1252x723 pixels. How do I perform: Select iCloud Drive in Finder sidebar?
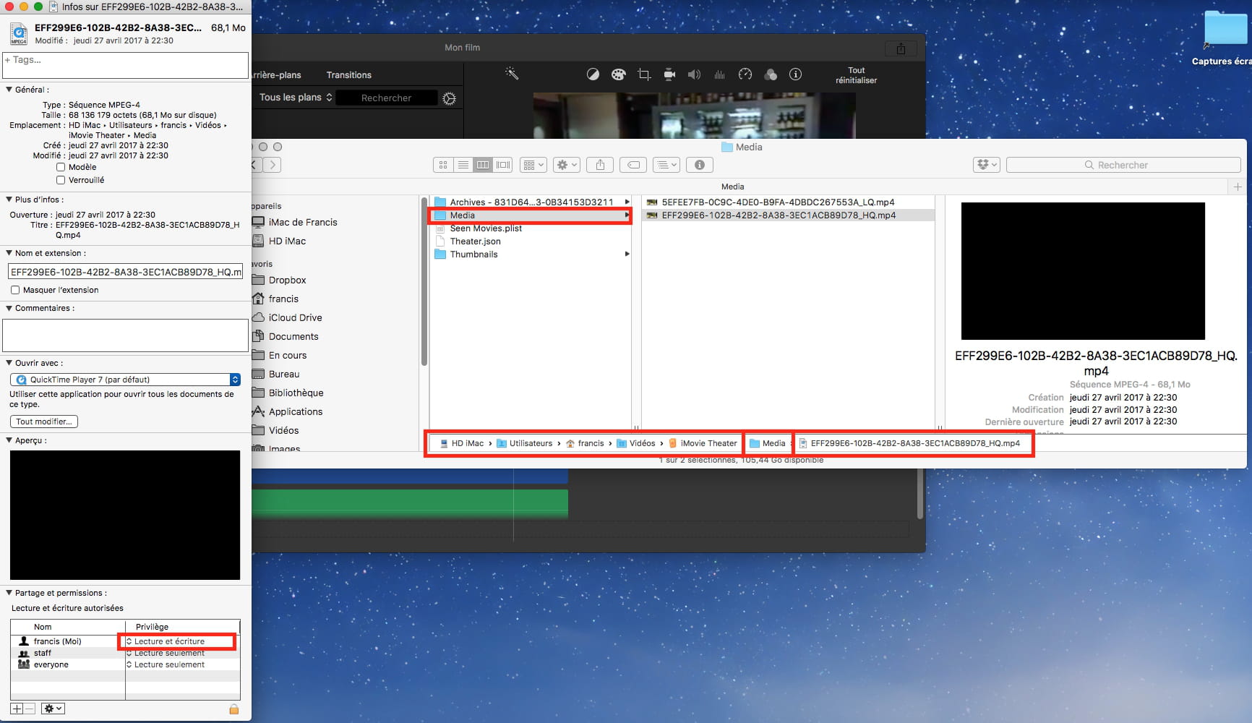click(x=295, y=317)
